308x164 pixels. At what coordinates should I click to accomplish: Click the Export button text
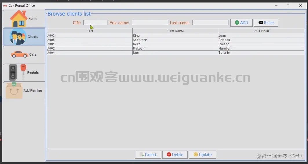click(151, 154)
